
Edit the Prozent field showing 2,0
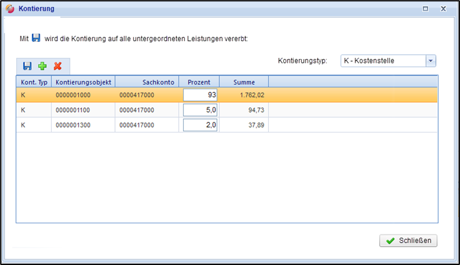tap(200, 125)
